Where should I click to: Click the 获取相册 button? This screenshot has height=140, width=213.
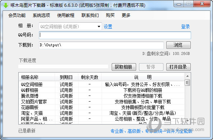coord(124,67)
